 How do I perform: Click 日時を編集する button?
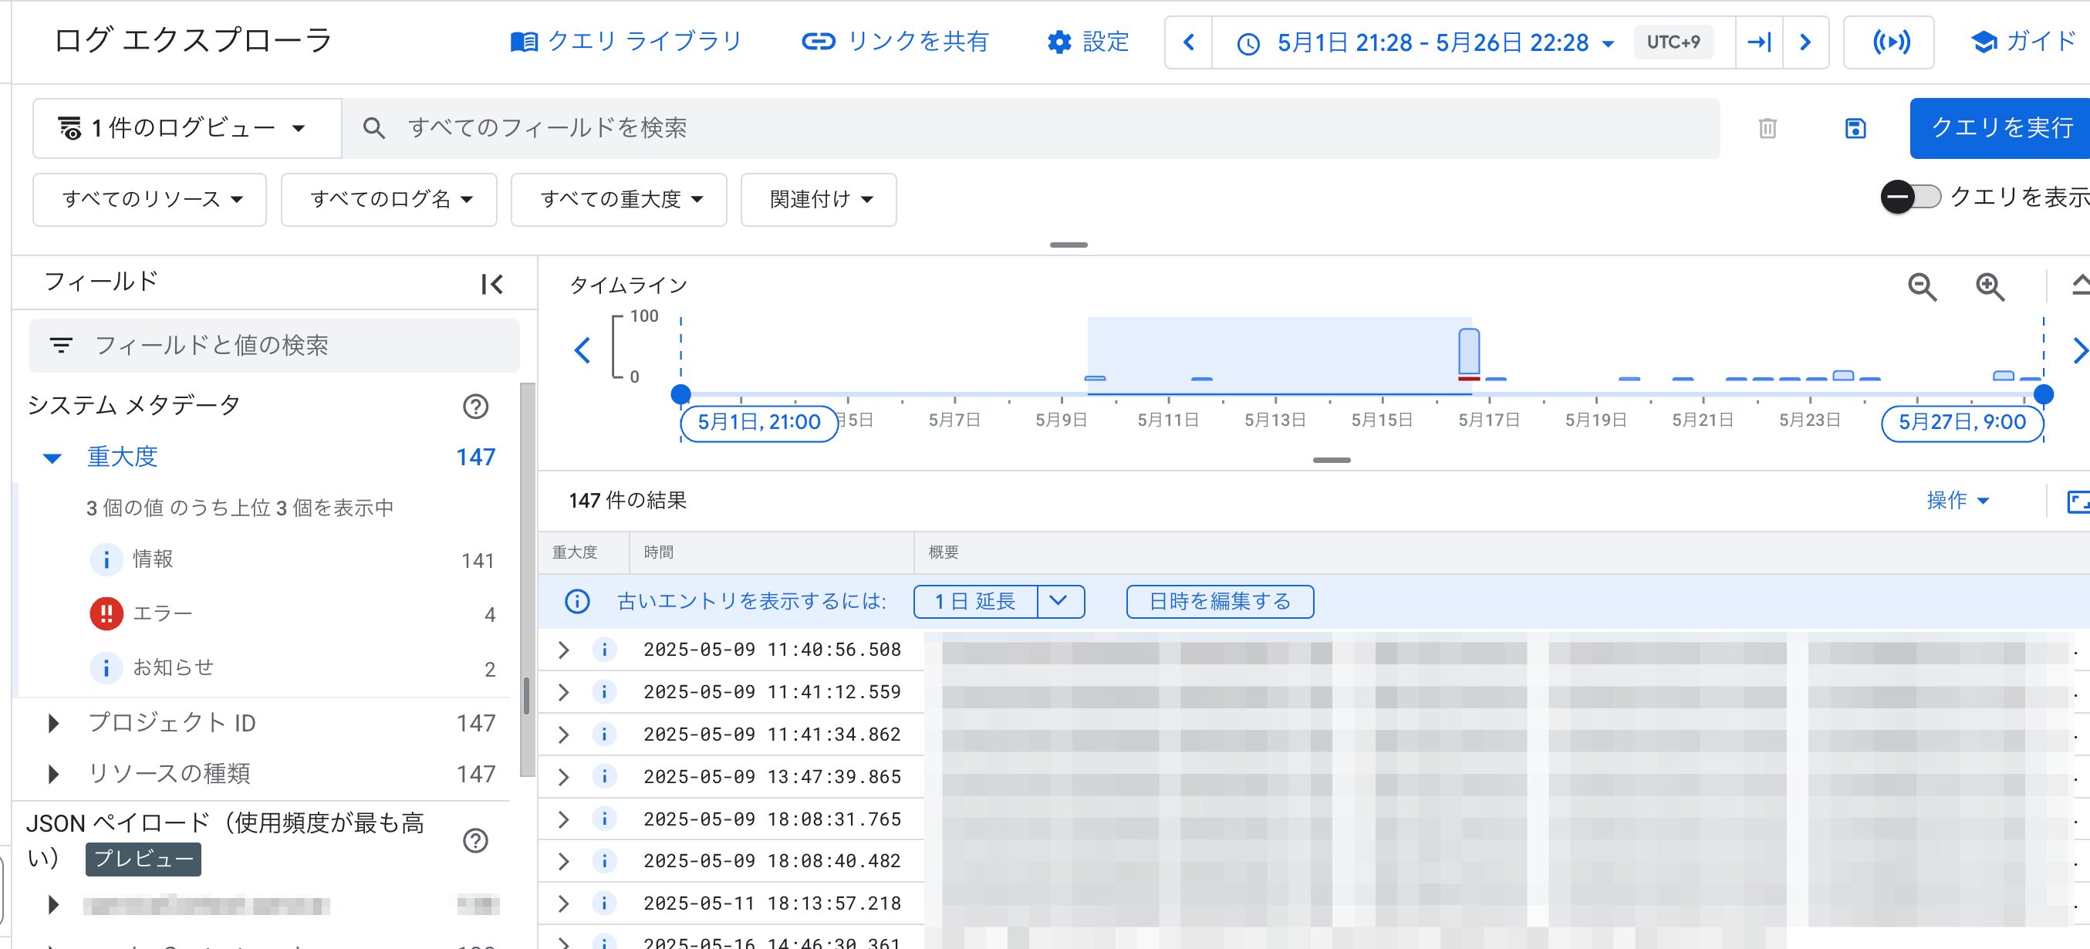click(x=1220, y=602)
